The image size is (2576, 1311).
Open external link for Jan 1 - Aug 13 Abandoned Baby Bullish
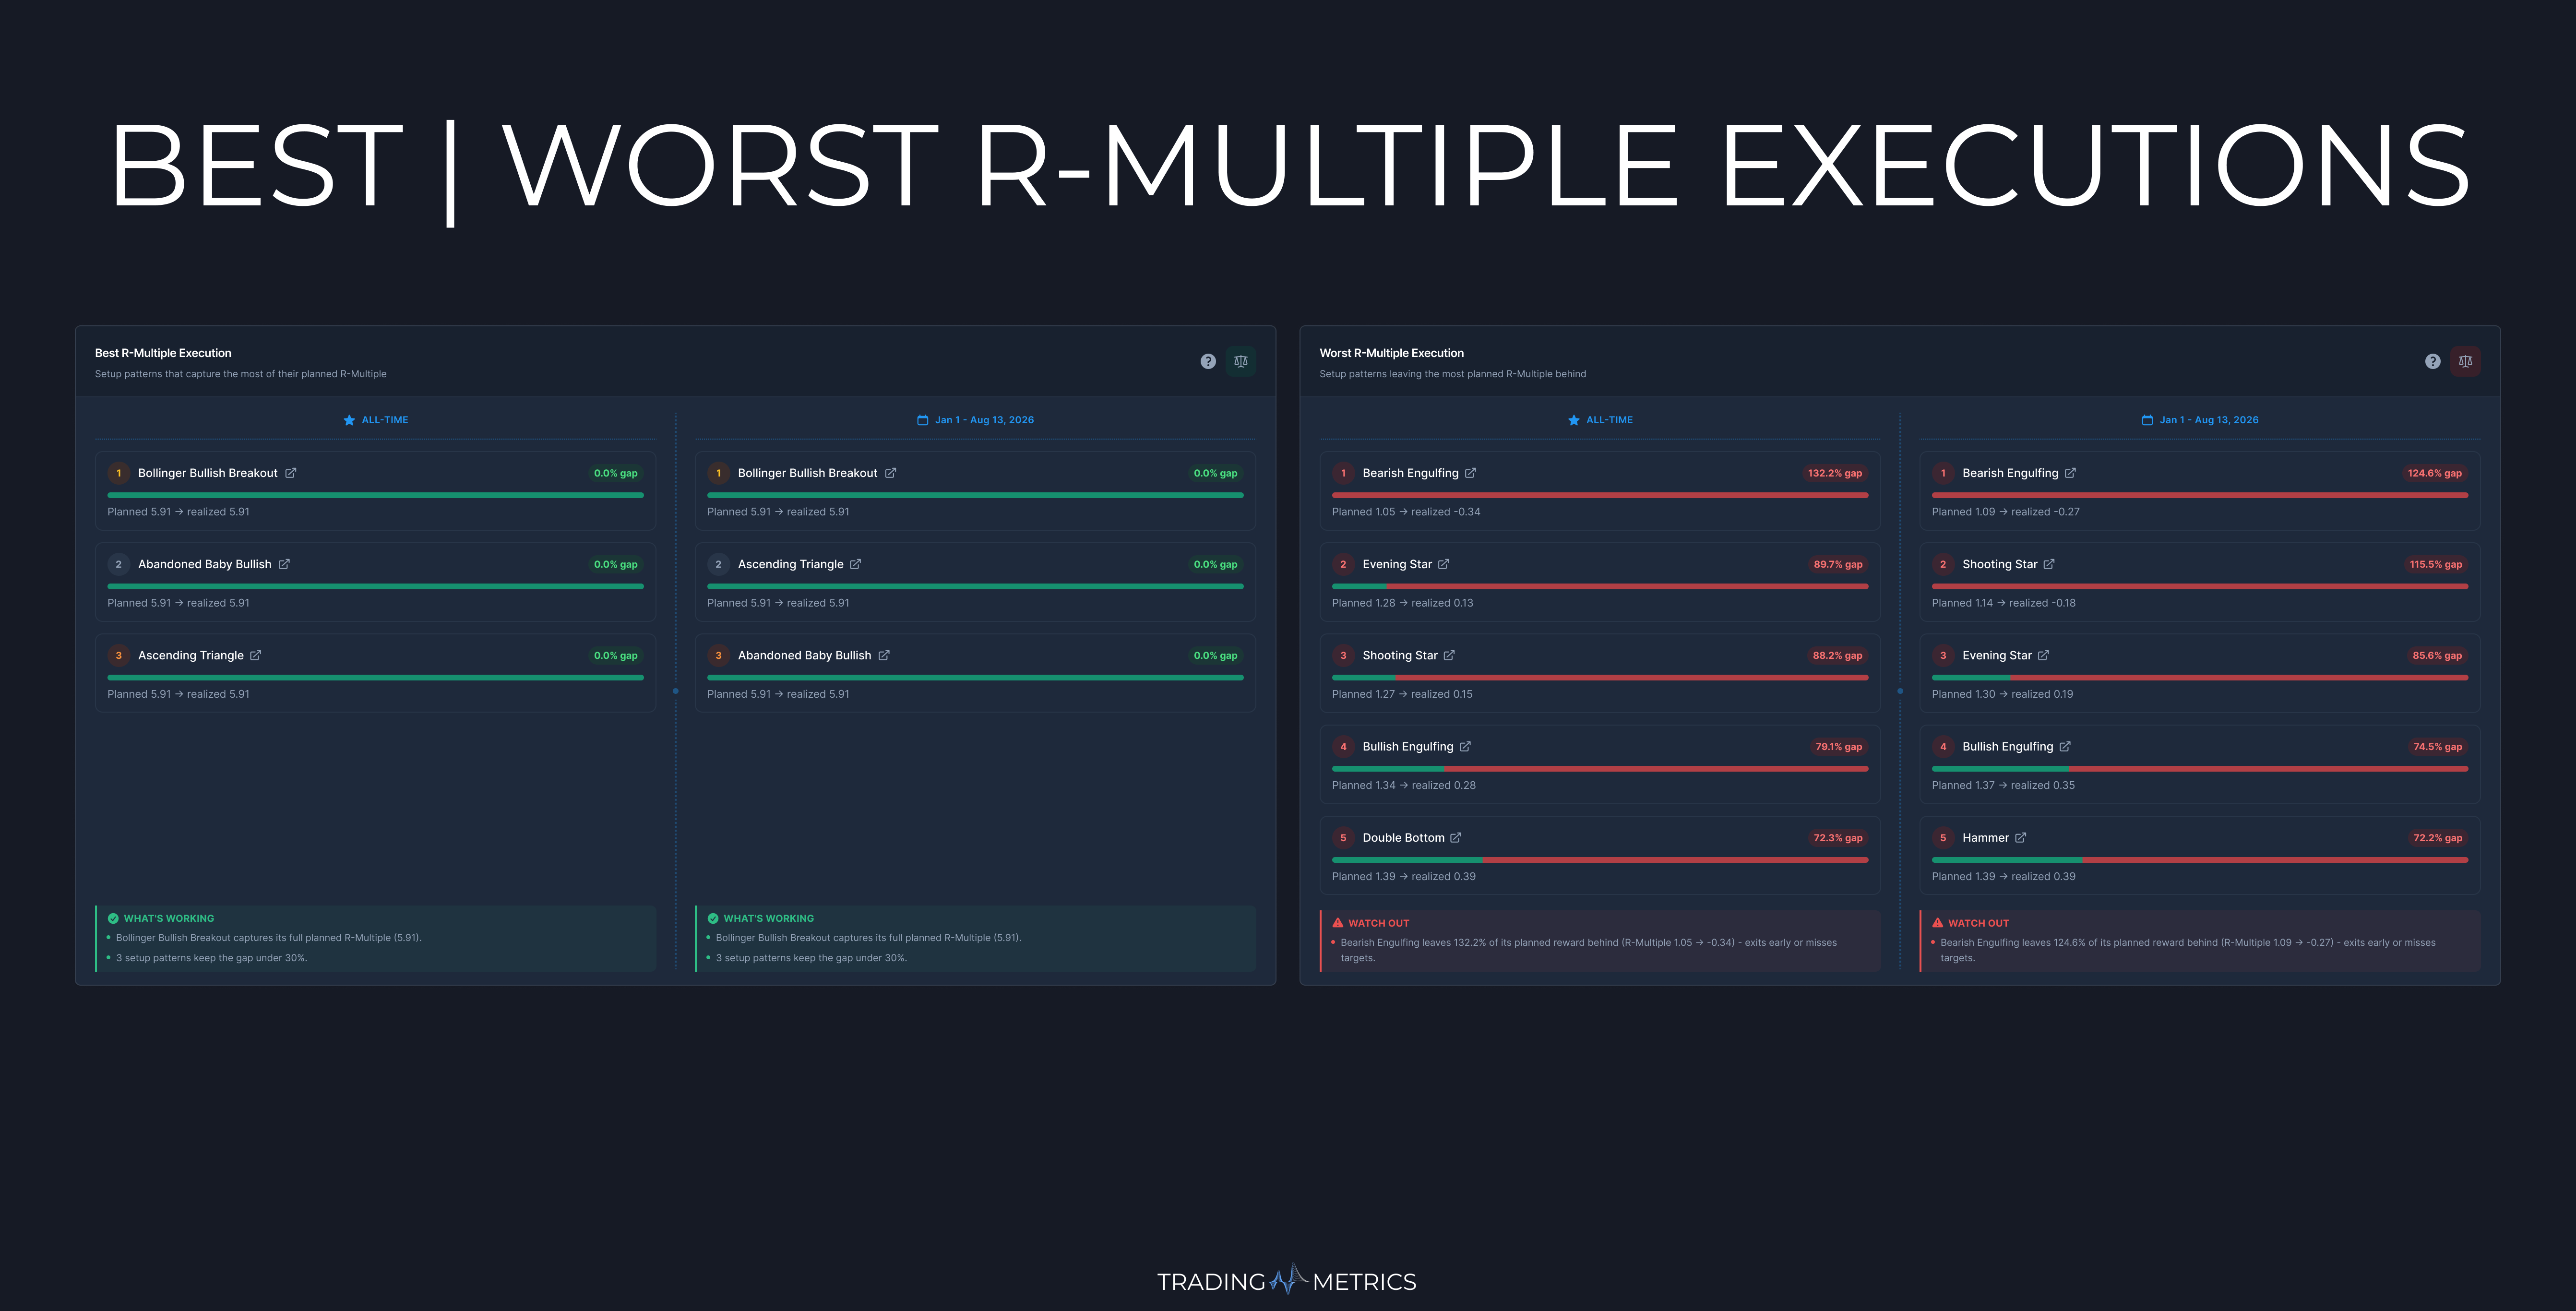coord(884,655)
